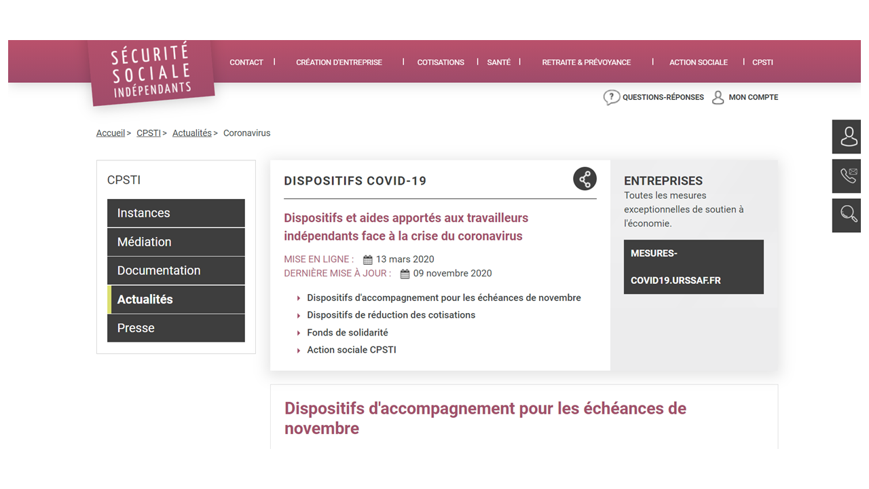Open the magnifier search icon on right
This screenshot has width=869, height=489.
point(849,215)
